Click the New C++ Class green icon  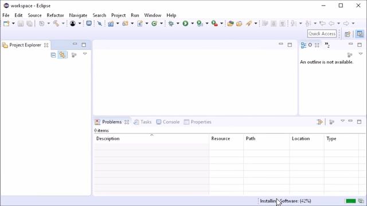(154, 23)
